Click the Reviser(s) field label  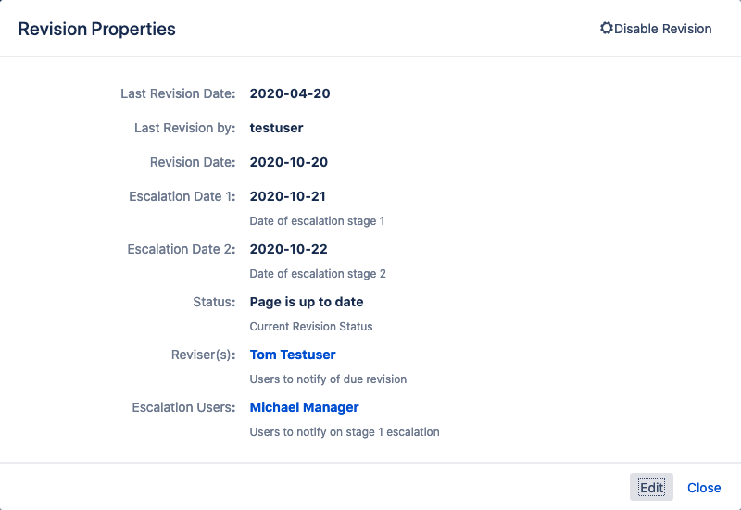(203, 355)
